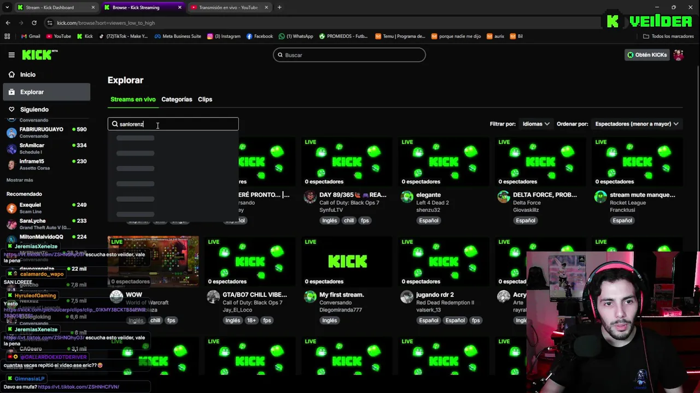Image resolution: width=700 pixels, height=393 pixels.
Task: Click fps tag under jugando rdr 2
Action: pyautogui.click(x=476, y=320)
